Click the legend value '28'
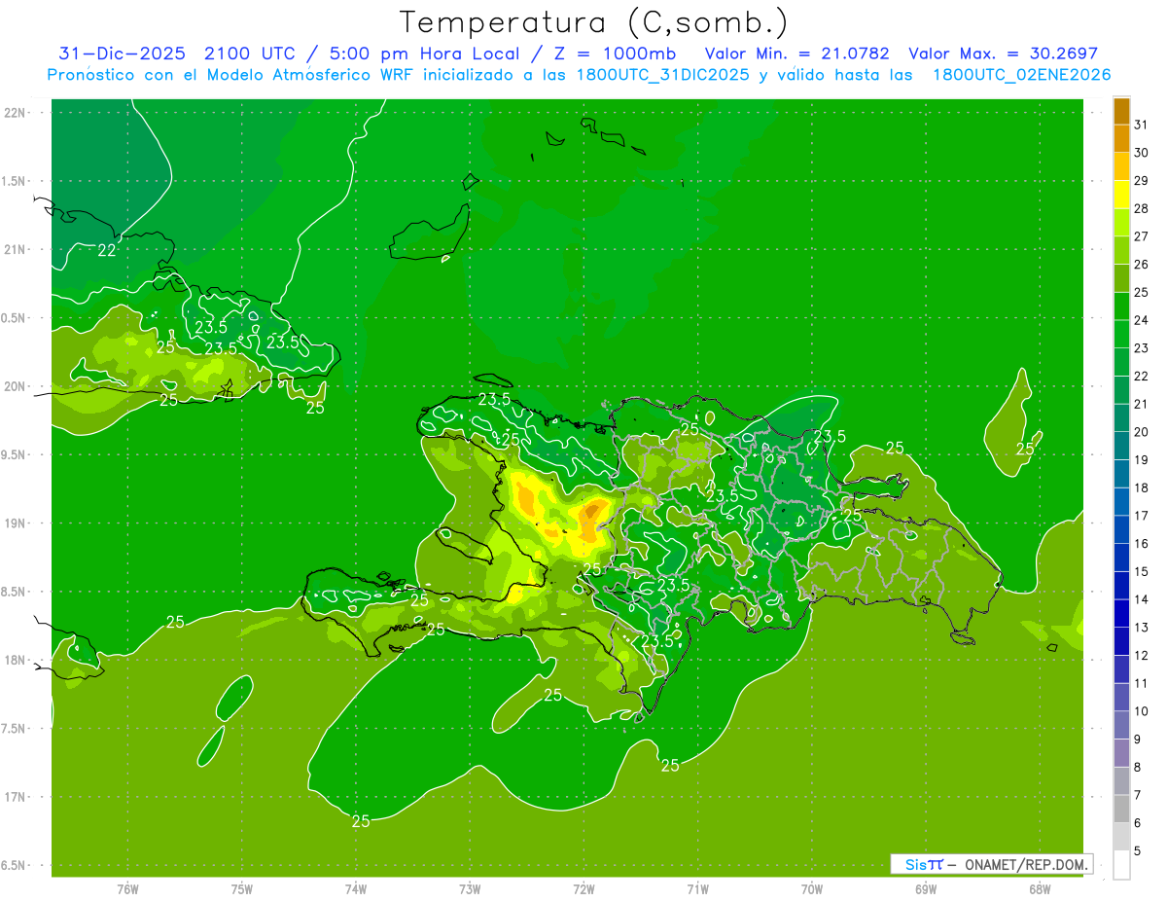The height and width of the screenshot is (902, 1167). (1142, 208)
